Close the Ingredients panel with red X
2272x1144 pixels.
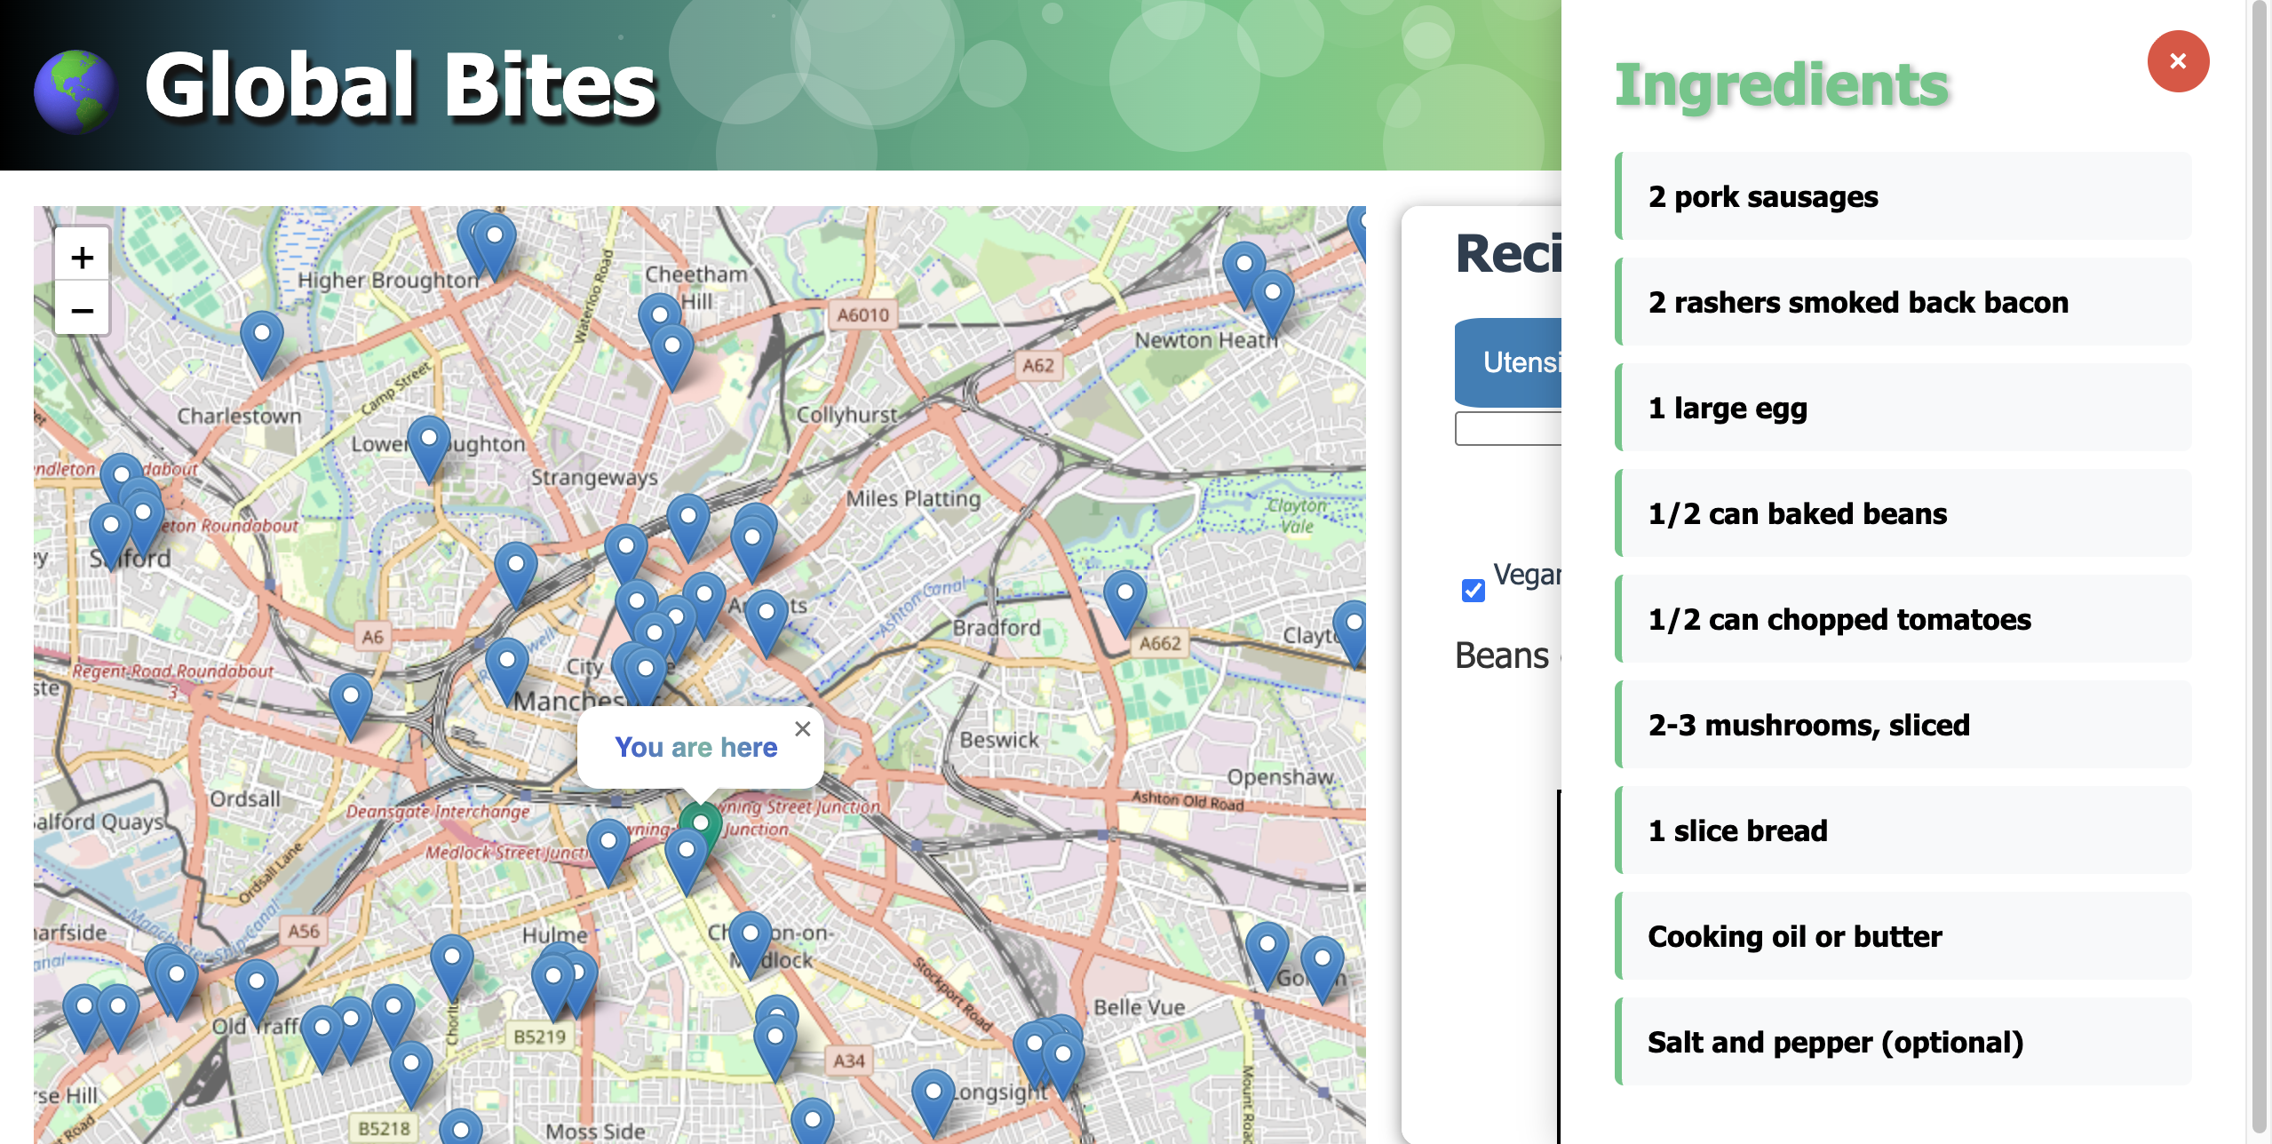click(x=2177, y=61)
